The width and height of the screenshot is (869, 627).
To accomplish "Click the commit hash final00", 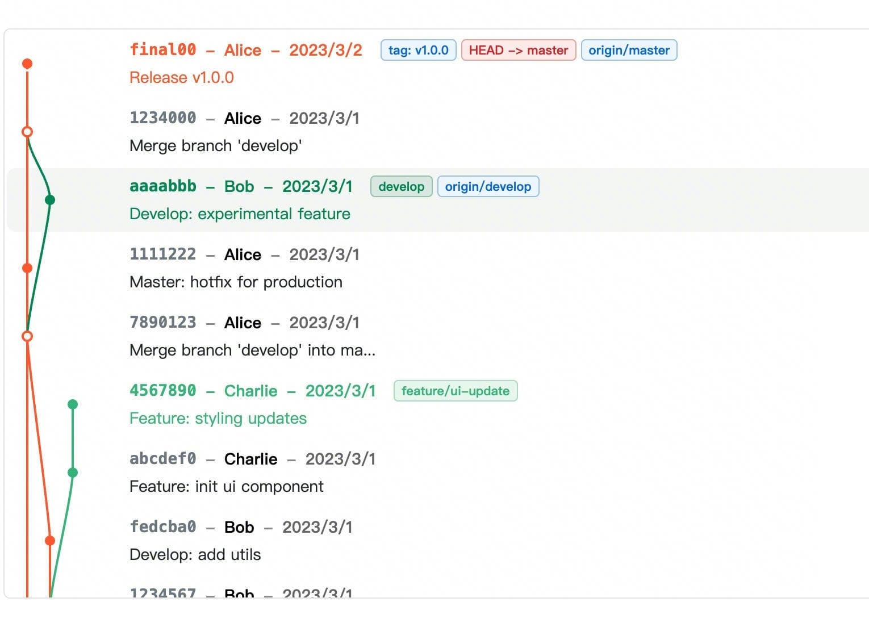I will point(163,50).
